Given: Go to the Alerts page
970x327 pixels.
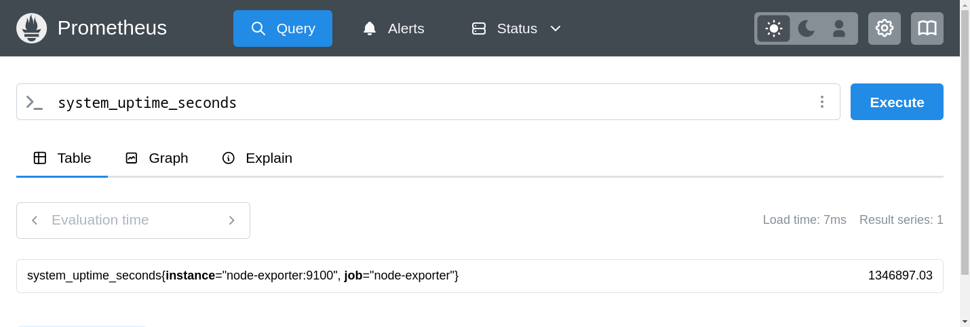Looking at the screenshot, I should [x=393, y=28].
